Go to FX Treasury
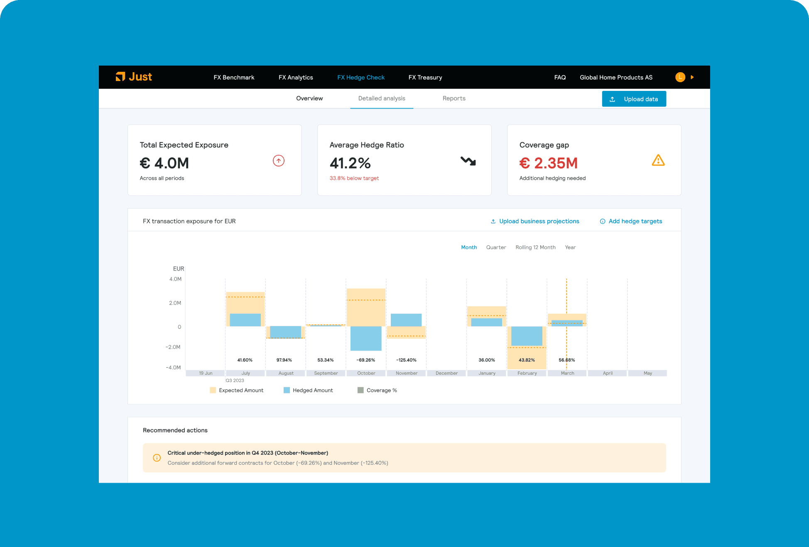Screen dimensions: 809x547 425,78
